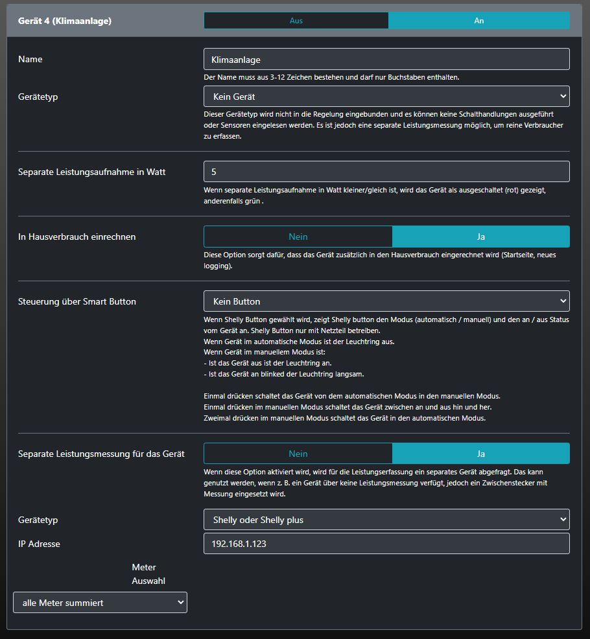This screenshot has width=590, height=639.
Task: Click the Name field containing Klimaanlage
Action: [x=386, y=60]
